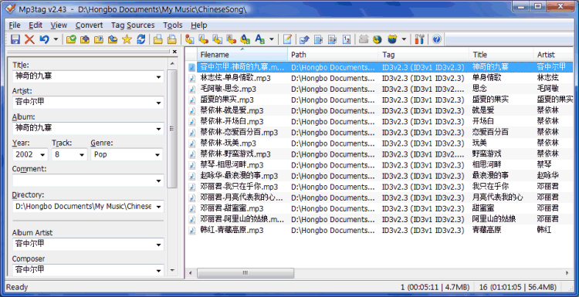
Task: Open Help via blue question mark icon
Action: (x=436, y=39)
